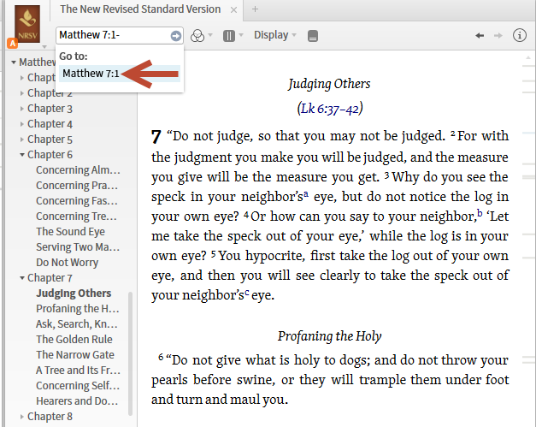This screenshot has height=427, width=536.
Task: Open the visual filters dropdown arrow
Action: 210,35
